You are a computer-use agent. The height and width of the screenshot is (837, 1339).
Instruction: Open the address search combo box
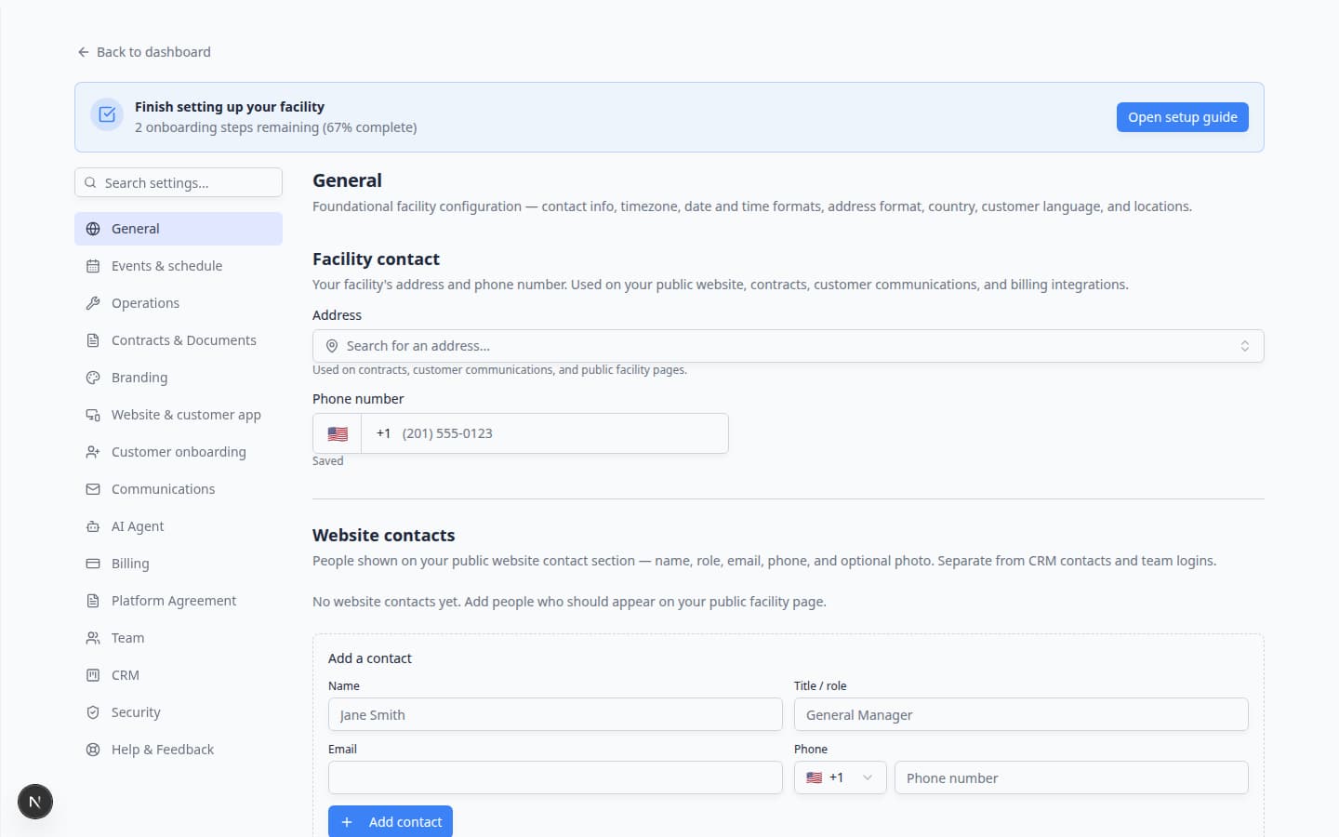tap(788, 346)
